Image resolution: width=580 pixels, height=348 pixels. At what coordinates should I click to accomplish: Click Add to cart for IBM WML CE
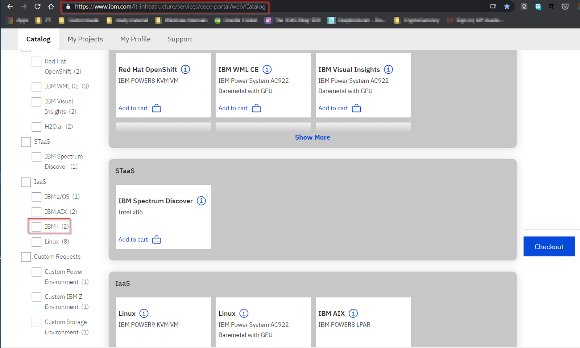[x=233, y=108]
